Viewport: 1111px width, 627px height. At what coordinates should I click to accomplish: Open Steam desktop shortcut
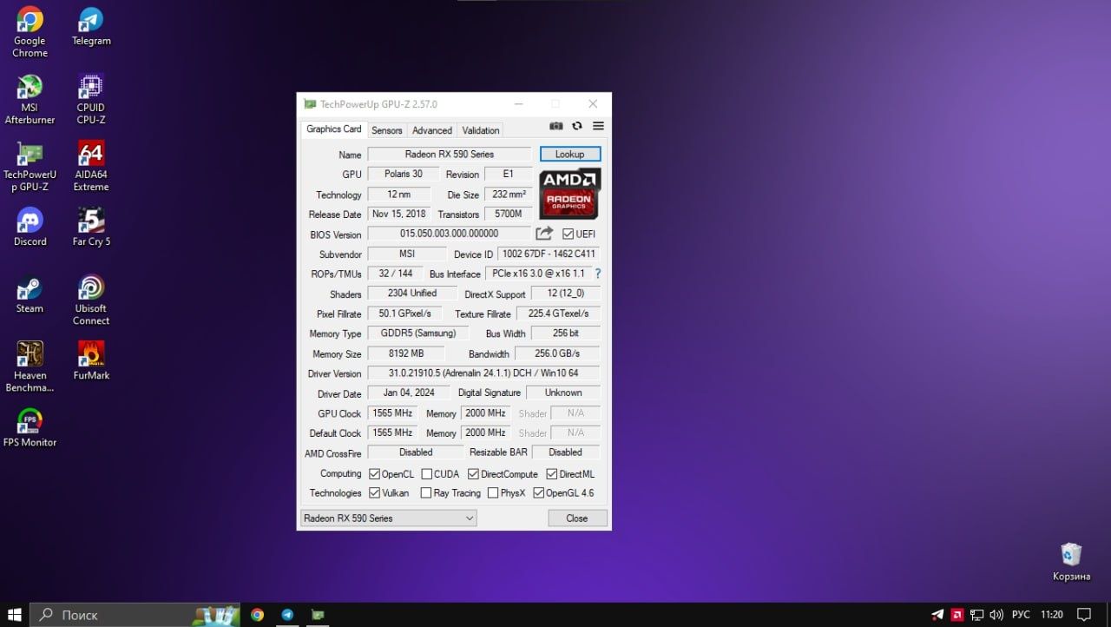click(30, 294)
